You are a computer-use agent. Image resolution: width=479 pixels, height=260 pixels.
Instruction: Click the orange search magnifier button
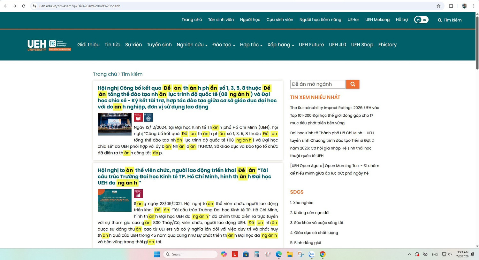click(x=353, y=84)
